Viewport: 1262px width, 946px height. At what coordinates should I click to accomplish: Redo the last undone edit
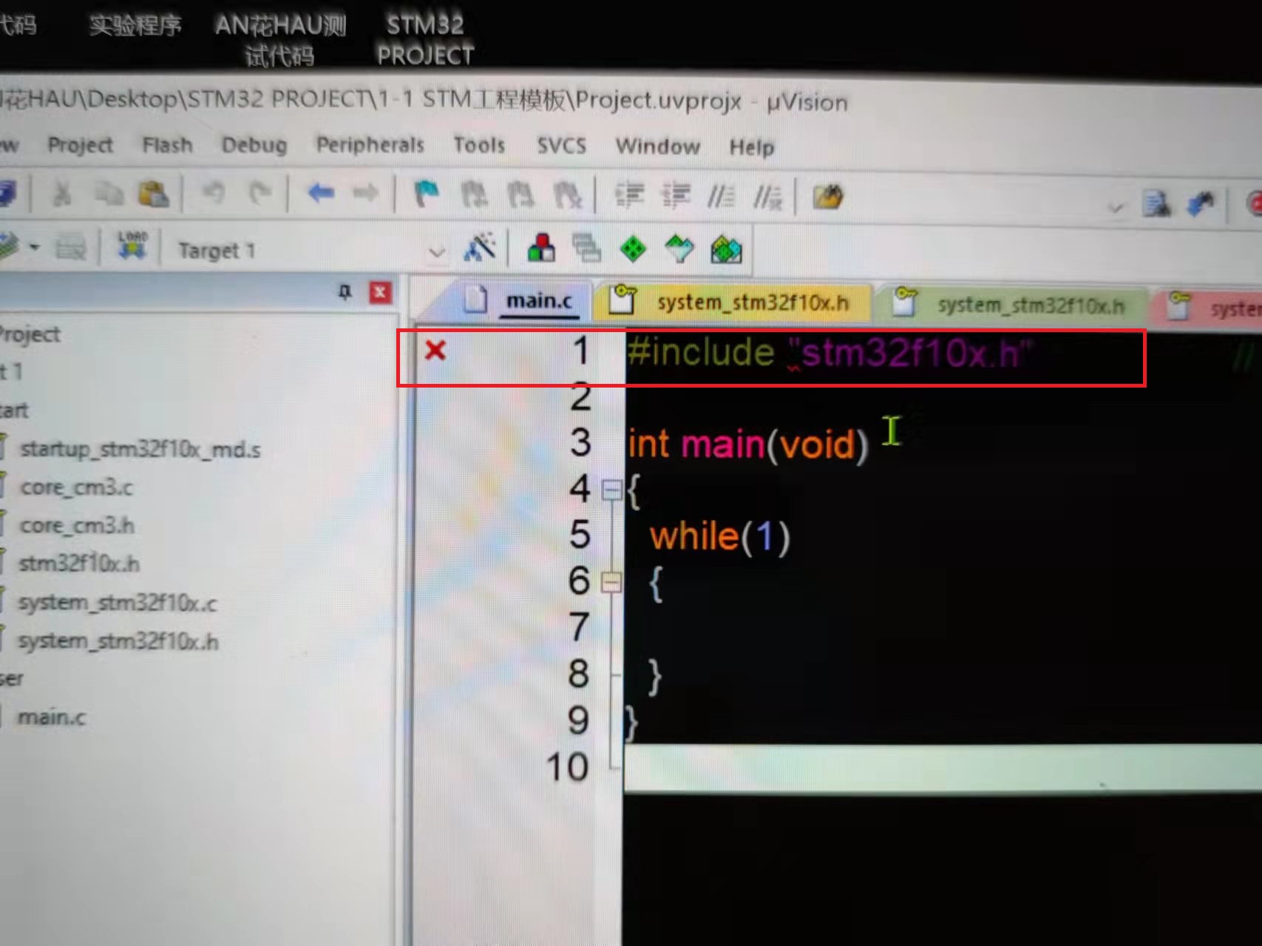click(259, 194)
